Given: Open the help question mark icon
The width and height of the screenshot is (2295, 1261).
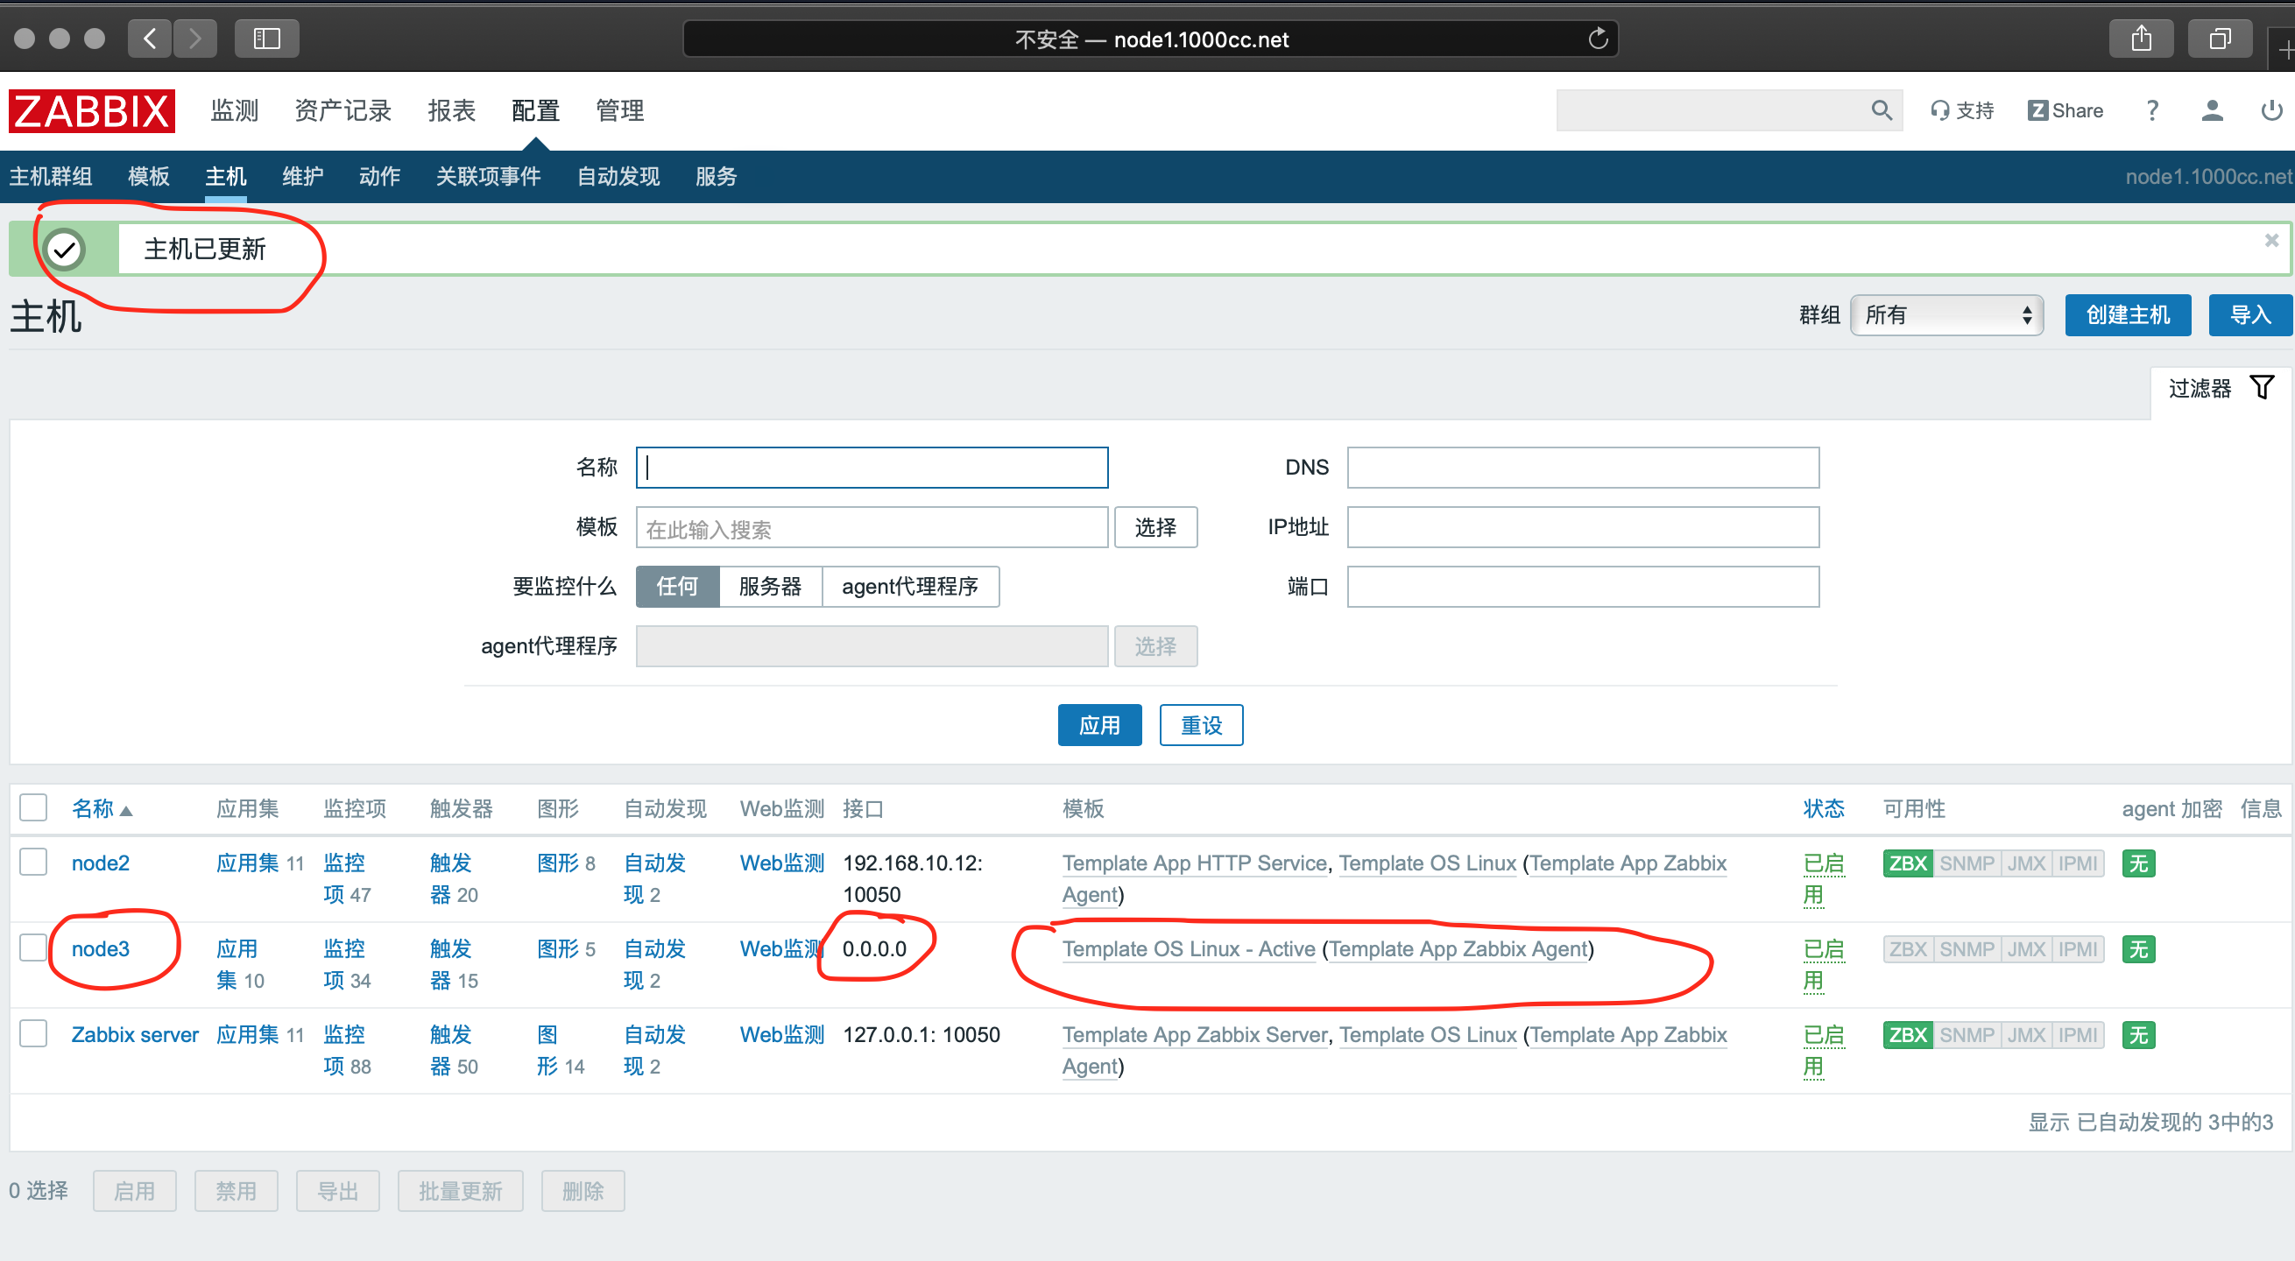Looking at the screenshot, I should pos(2151,110).
